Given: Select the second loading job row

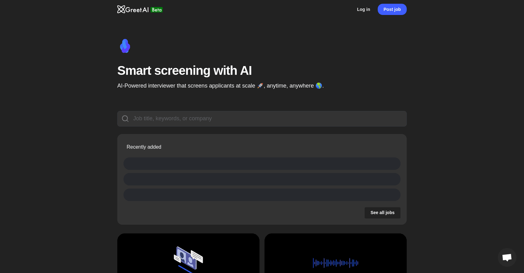Looking at the screenshot, I should pyautogui.click(x=262, y=179).
